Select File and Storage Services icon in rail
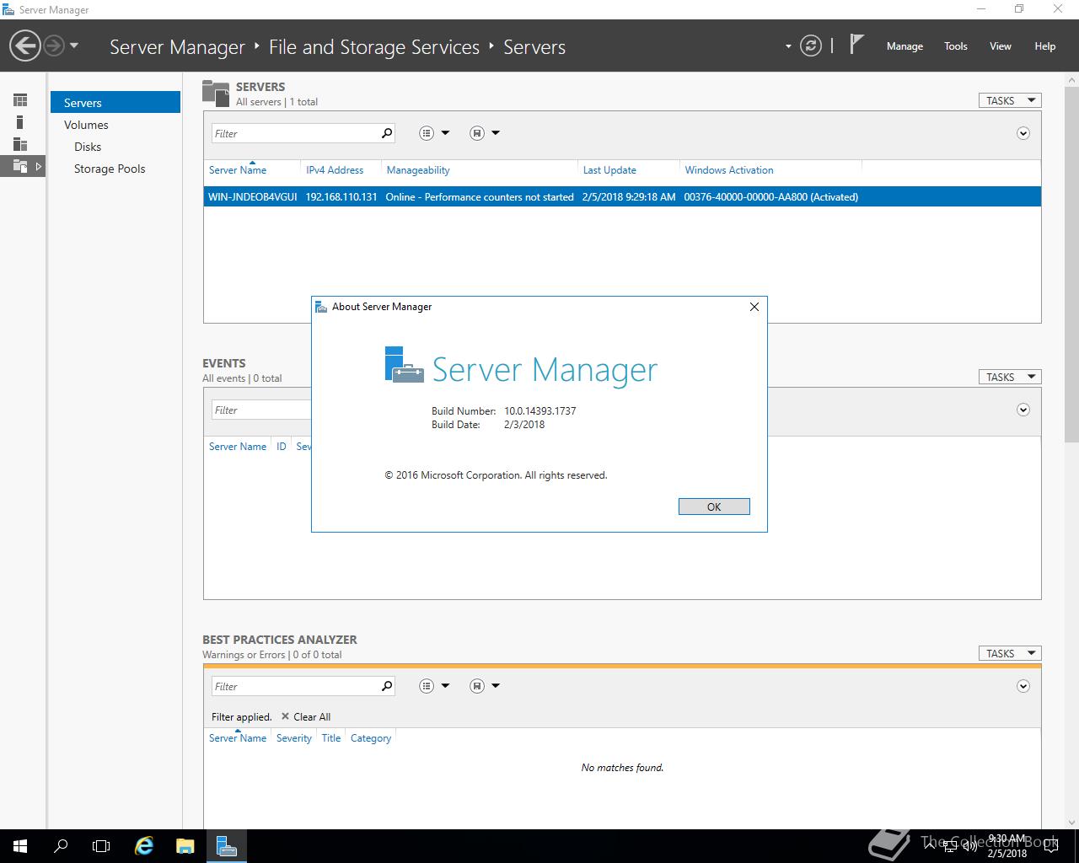This screenshot has width=1079, height=863. click(x=20, y=166)
